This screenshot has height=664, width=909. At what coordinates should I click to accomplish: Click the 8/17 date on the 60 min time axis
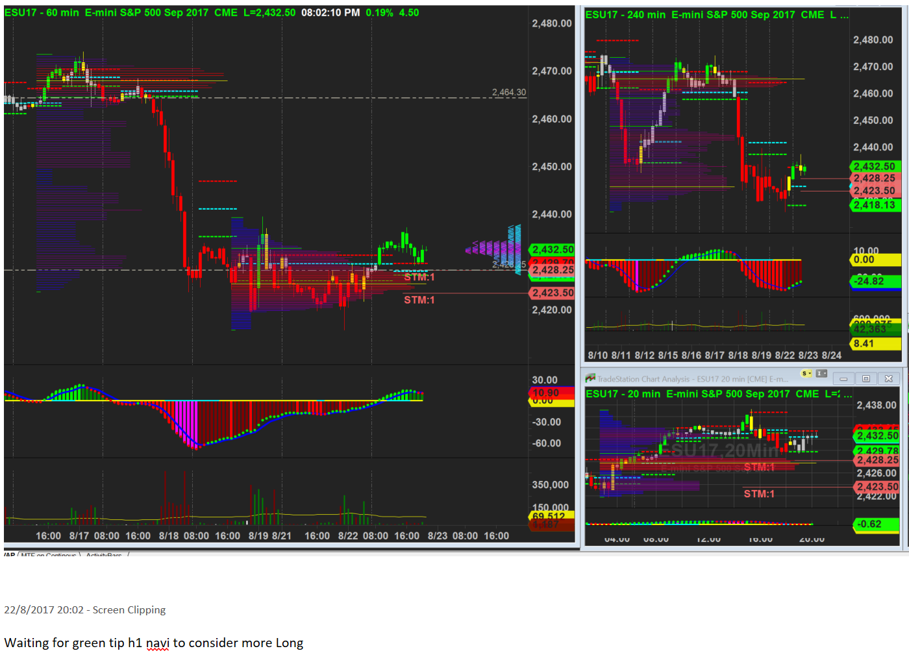tap(79, 536)
